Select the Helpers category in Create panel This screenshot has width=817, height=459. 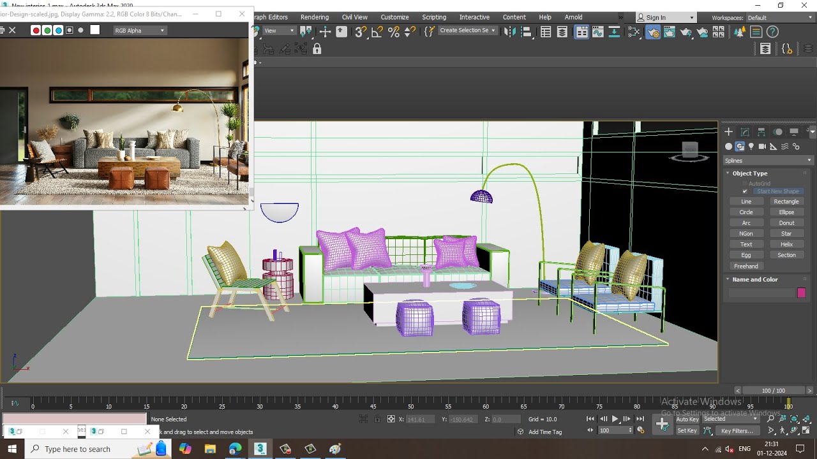774,146
